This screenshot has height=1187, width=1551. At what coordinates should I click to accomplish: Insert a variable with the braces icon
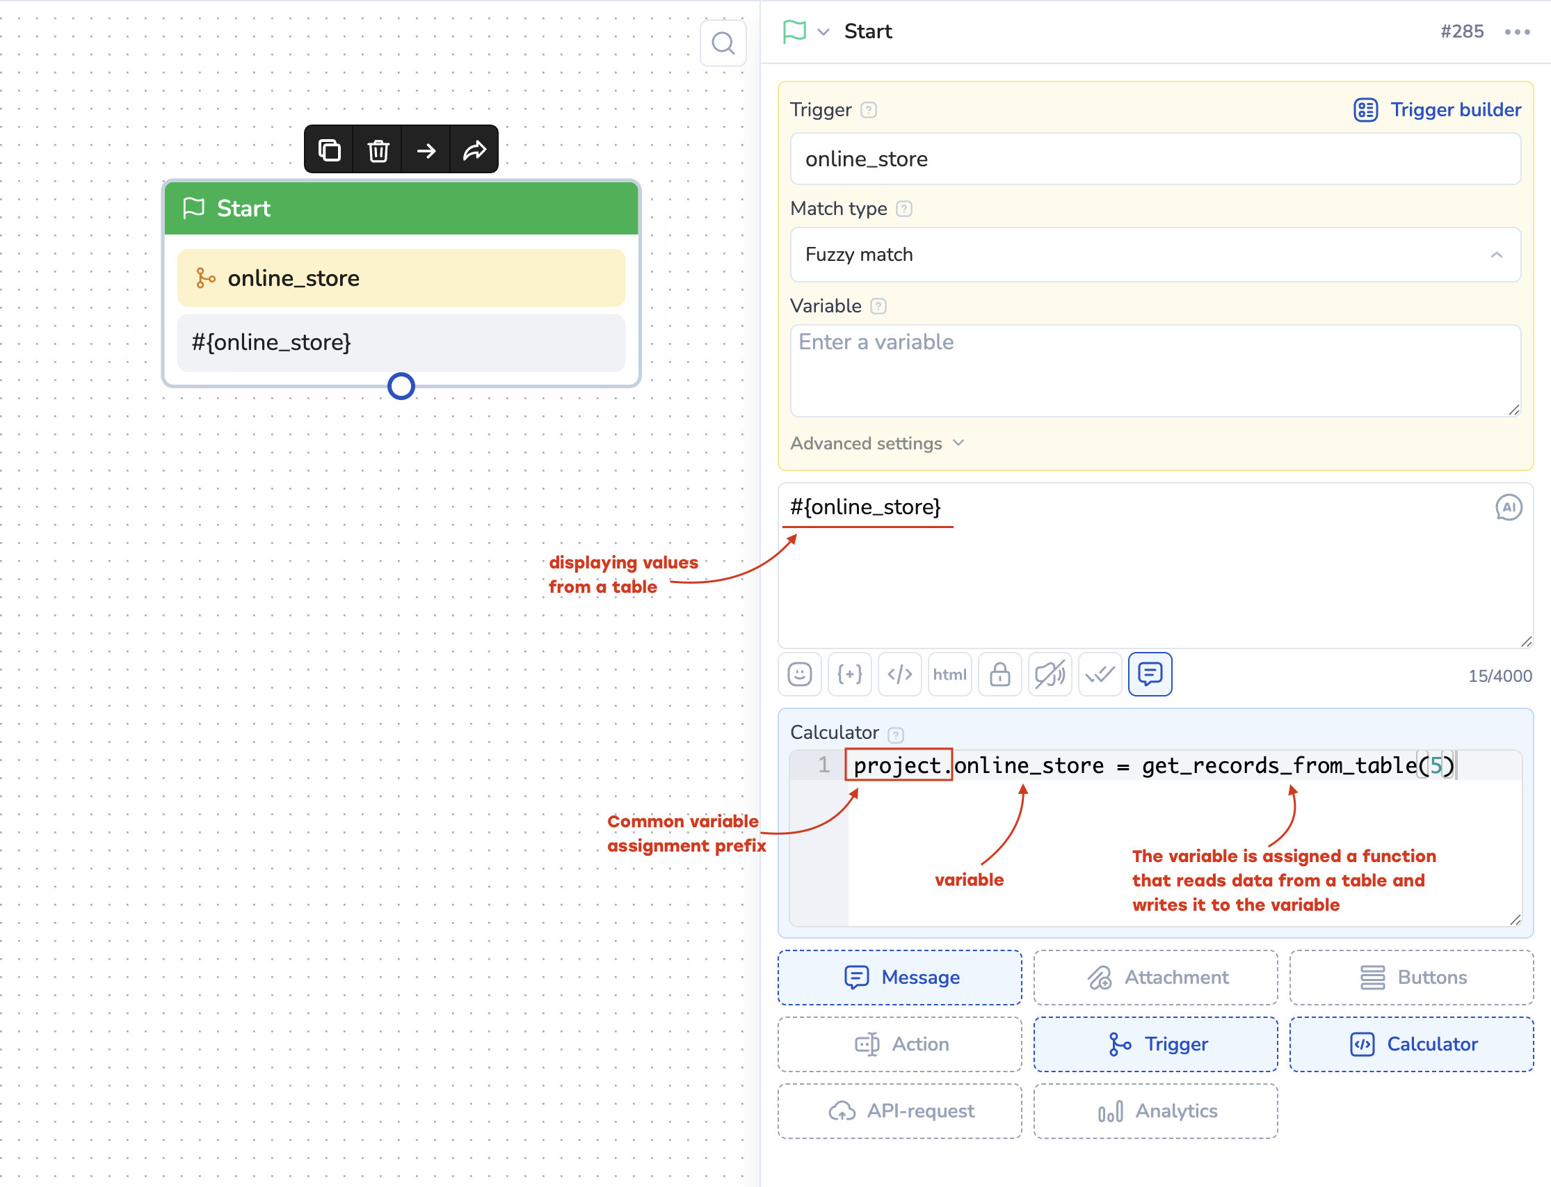850,674
